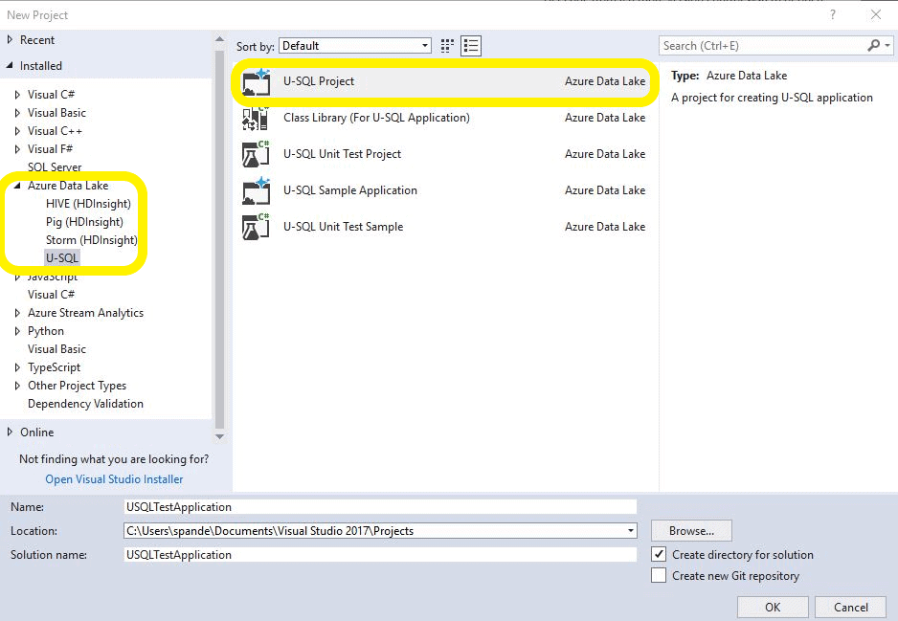
Task: Open Visual Studio Installer link
Action: pyautogui.click(x=114, y=479)
